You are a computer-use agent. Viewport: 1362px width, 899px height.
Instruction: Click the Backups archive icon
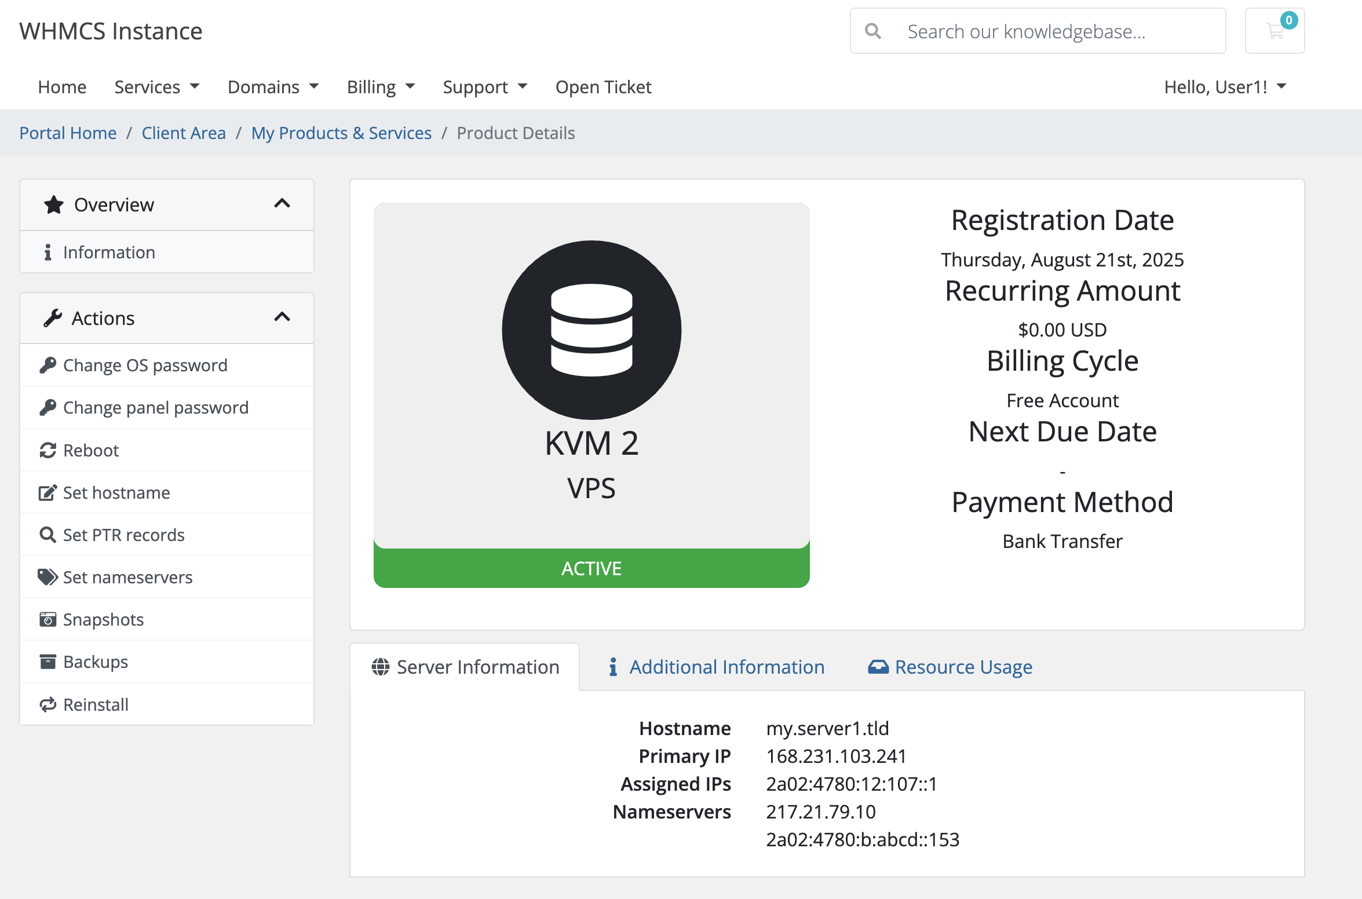pos(48,662)
